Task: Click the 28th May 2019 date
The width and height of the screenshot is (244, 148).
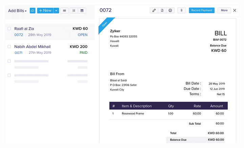Action: (x=40, y=35)
